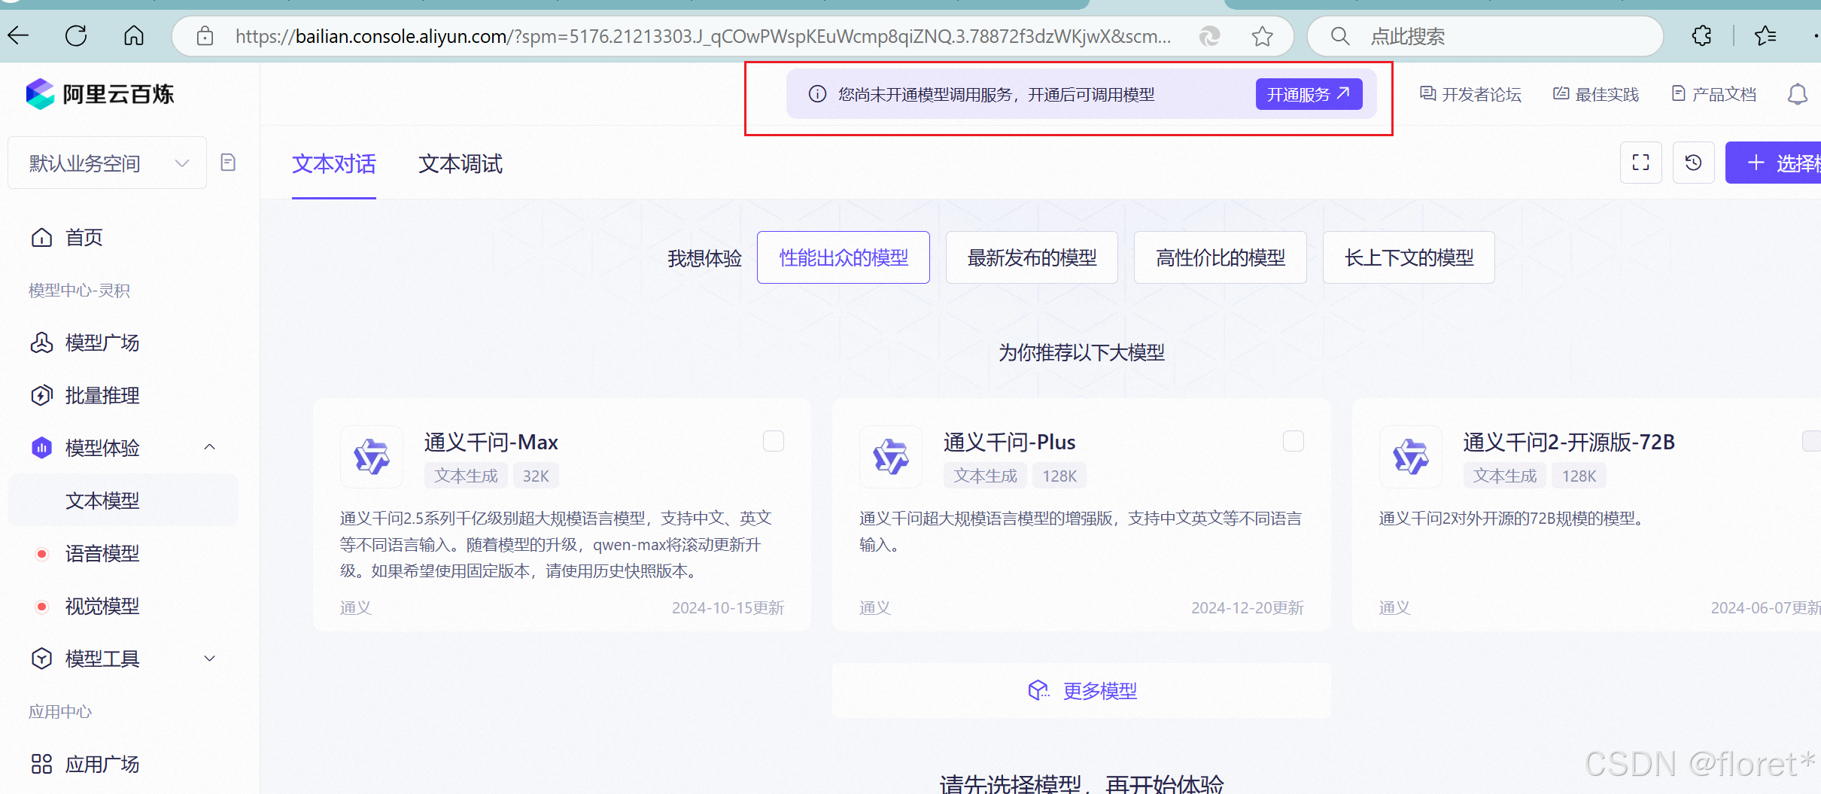Enter fullscreen mode with the expand icon

(1640, 163)
